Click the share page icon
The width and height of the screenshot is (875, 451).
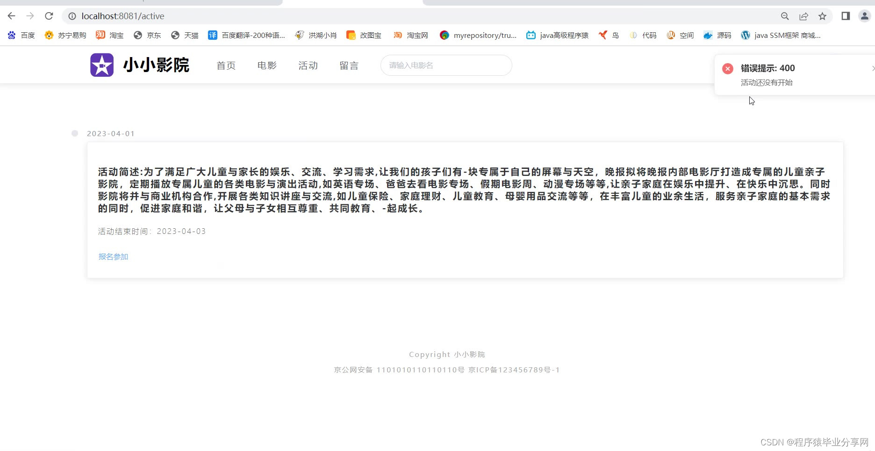click(803, 16)
